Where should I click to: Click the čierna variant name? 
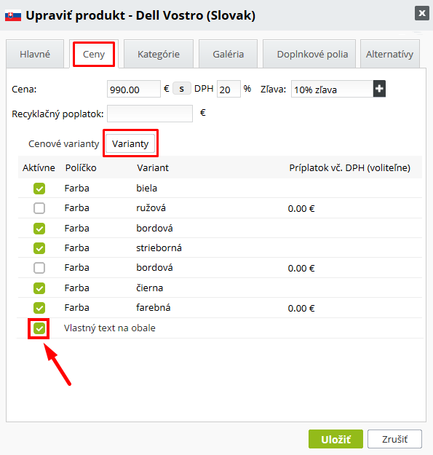coord(150,288)
